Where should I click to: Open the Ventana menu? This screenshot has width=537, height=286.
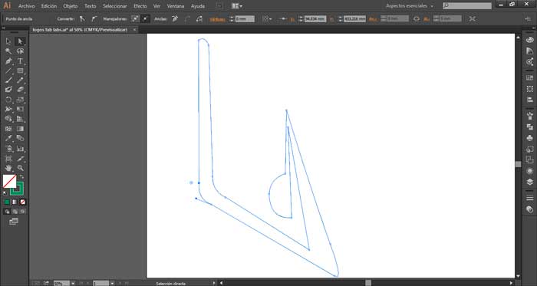click(176, 6)
